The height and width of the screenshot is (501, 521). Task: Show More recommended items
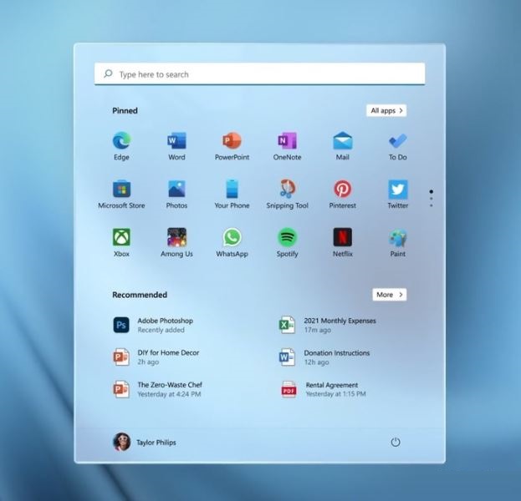click(x=390, y=295)
